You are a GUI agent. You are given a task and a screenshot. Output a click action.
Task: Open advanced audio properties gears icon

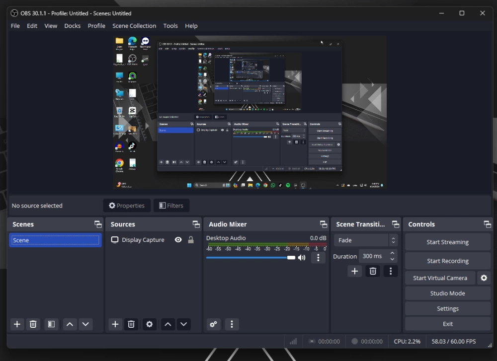[x=214, y=324]
